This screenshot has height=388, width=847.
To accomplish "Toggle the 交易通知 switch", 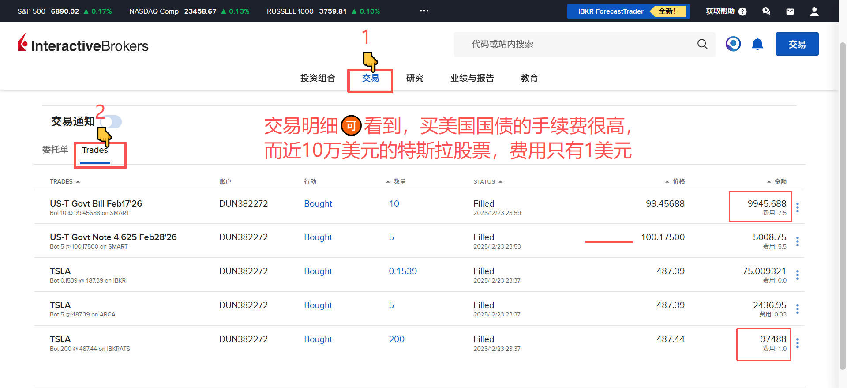I will (112, 121).
